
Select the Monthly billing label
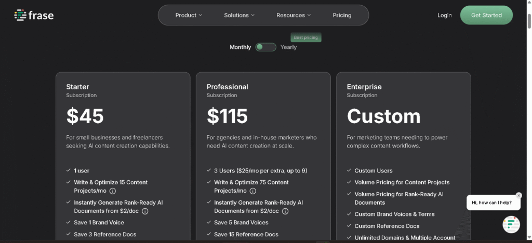240,47
